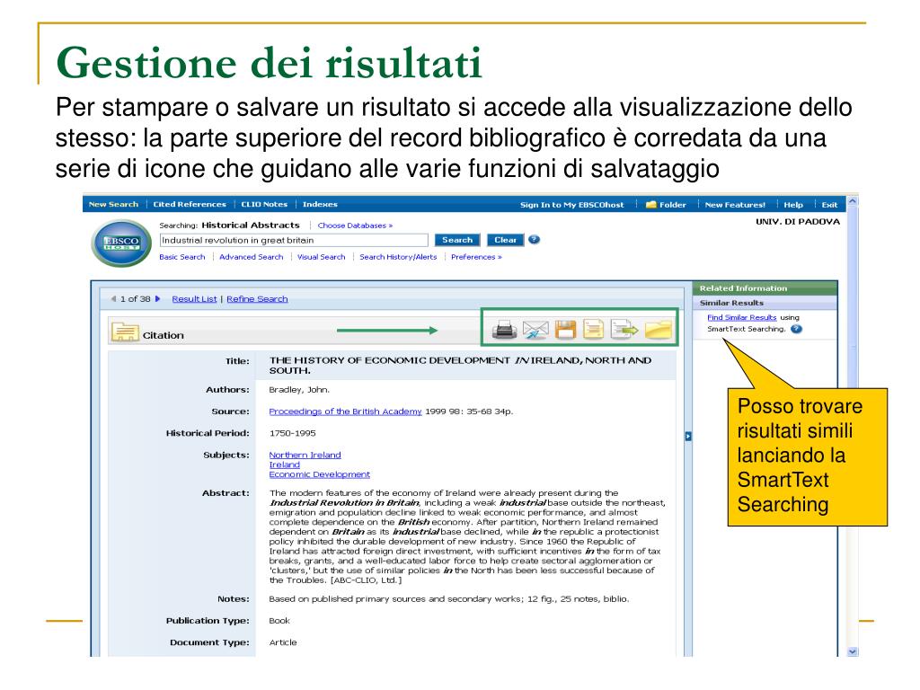This screenshot has width=920, height=690.
Task: Click the Add to folder icon
Action: point(658,329)
